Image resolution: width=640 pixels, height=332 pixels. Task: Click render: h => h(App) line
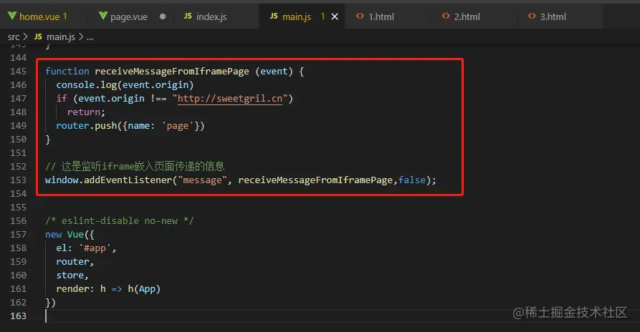click(108, 289)
